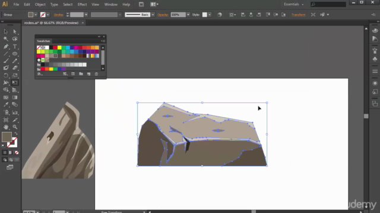Change Screen Mode button in toolbar
Viewport: 380px width, 213px height.
click(x=9, y=167)
